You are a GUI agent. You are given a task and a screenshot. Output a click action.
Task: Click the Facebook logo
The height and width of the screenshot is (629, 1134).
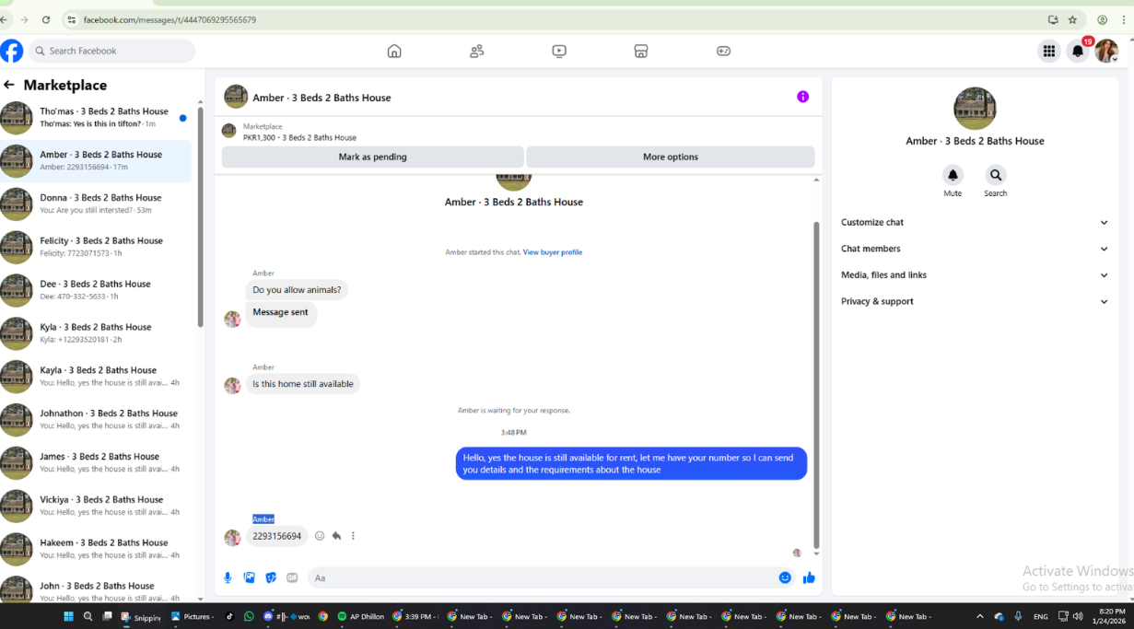(x=12, y=51)
